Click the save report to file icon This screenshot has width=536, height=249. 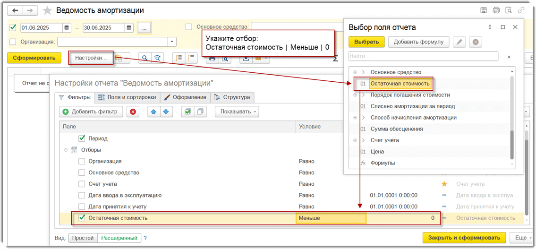coord(246,59)
